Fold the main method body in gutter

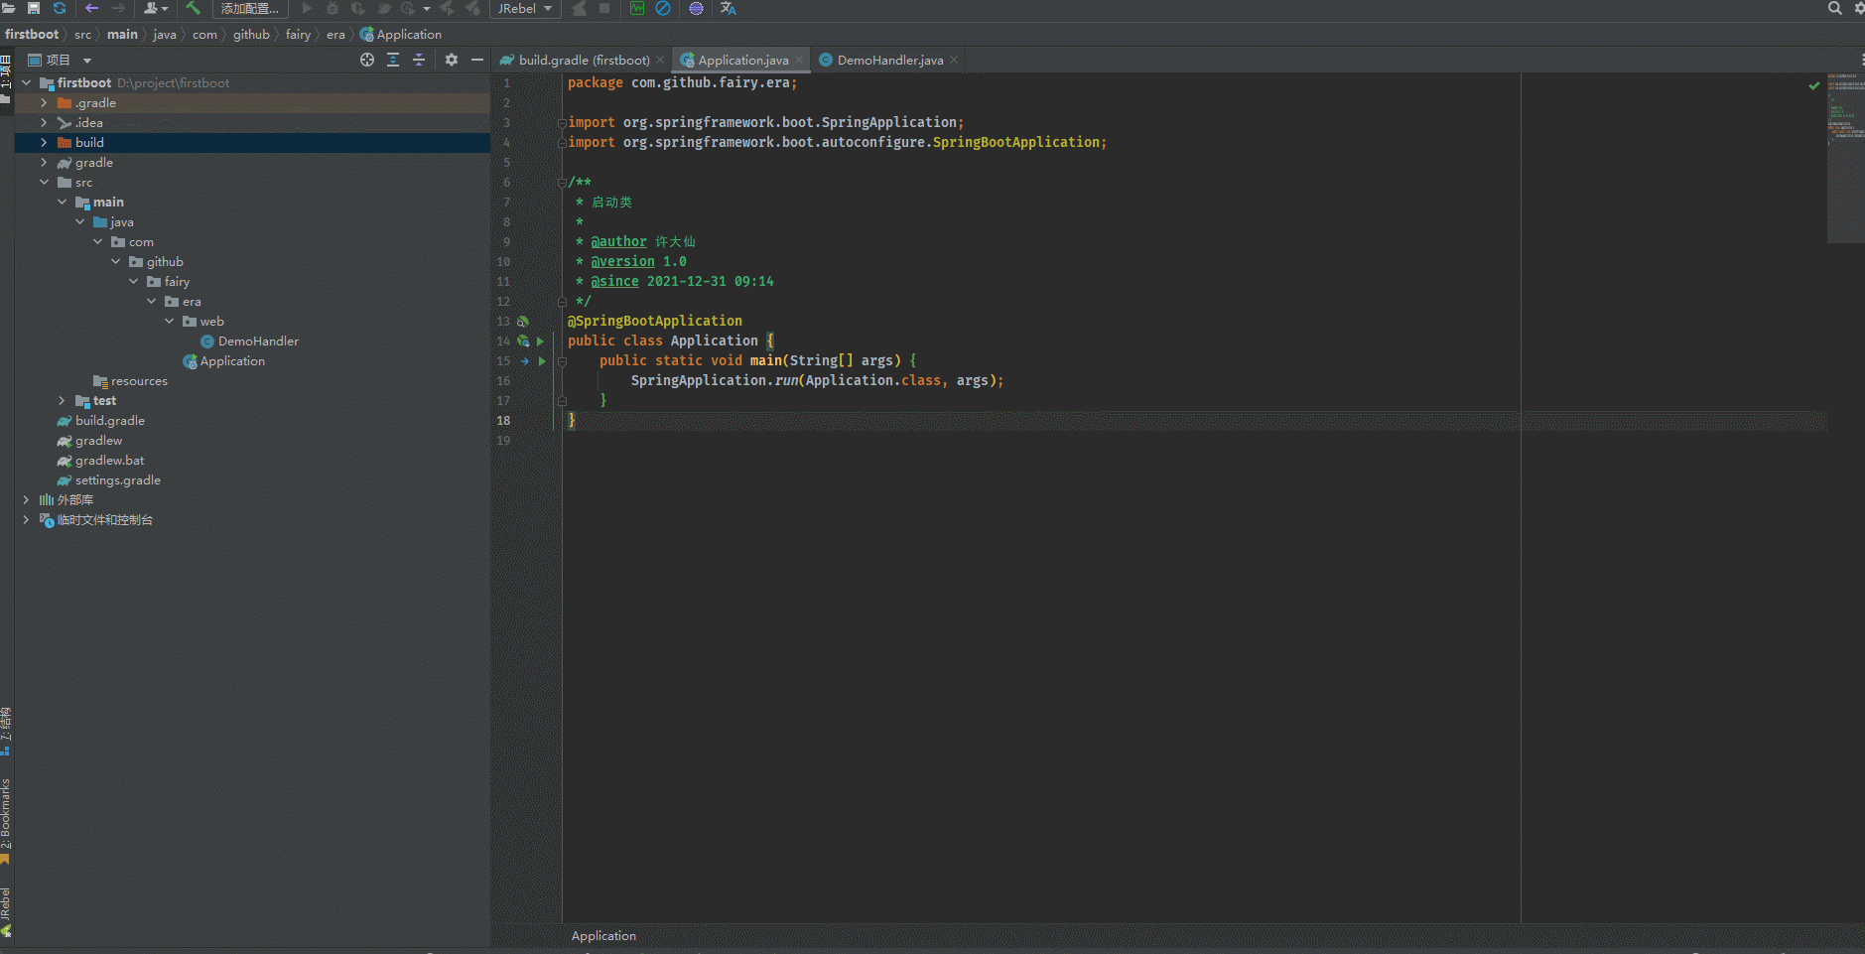pyautogui.click(x=562, y=361)
